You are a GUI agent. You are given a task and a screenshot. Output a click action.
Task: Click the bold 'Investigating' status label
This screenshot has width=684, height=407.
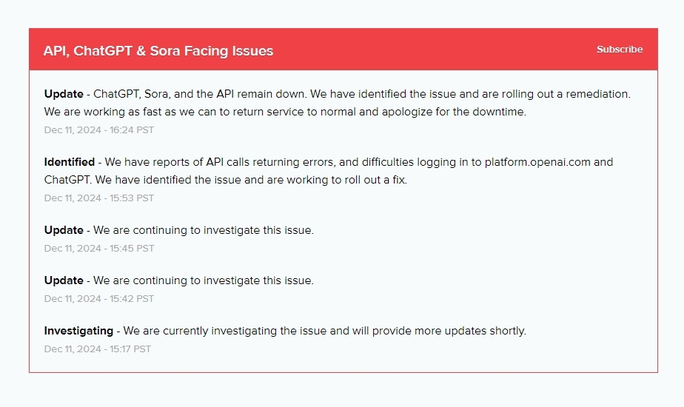pyautogui.click(x=78, y=331)
